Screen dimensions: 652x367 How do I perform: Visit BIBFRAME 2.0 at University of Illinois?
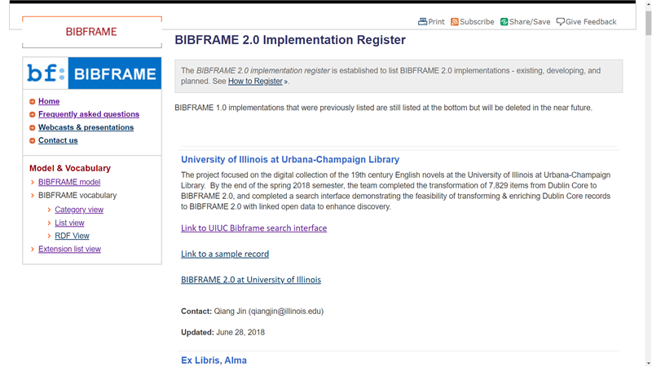click(x=251, y=280)
